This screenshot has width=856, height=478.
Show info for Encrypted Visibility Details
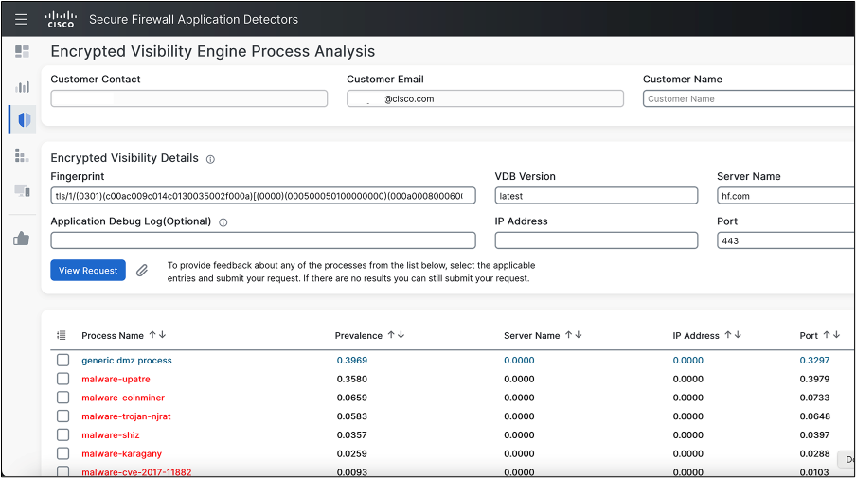pyautogui.click(x=210, y=159)
